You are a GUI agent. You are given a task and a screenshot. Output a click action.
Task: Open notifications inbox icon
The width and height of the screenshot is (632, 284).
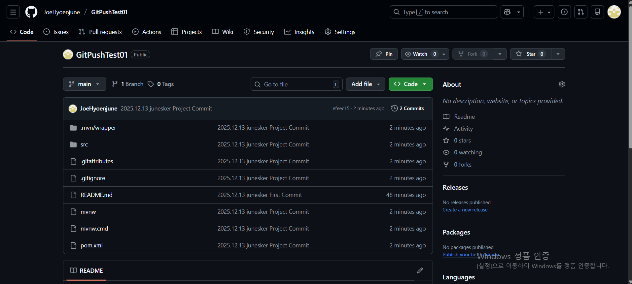click(x=597, y=12)
